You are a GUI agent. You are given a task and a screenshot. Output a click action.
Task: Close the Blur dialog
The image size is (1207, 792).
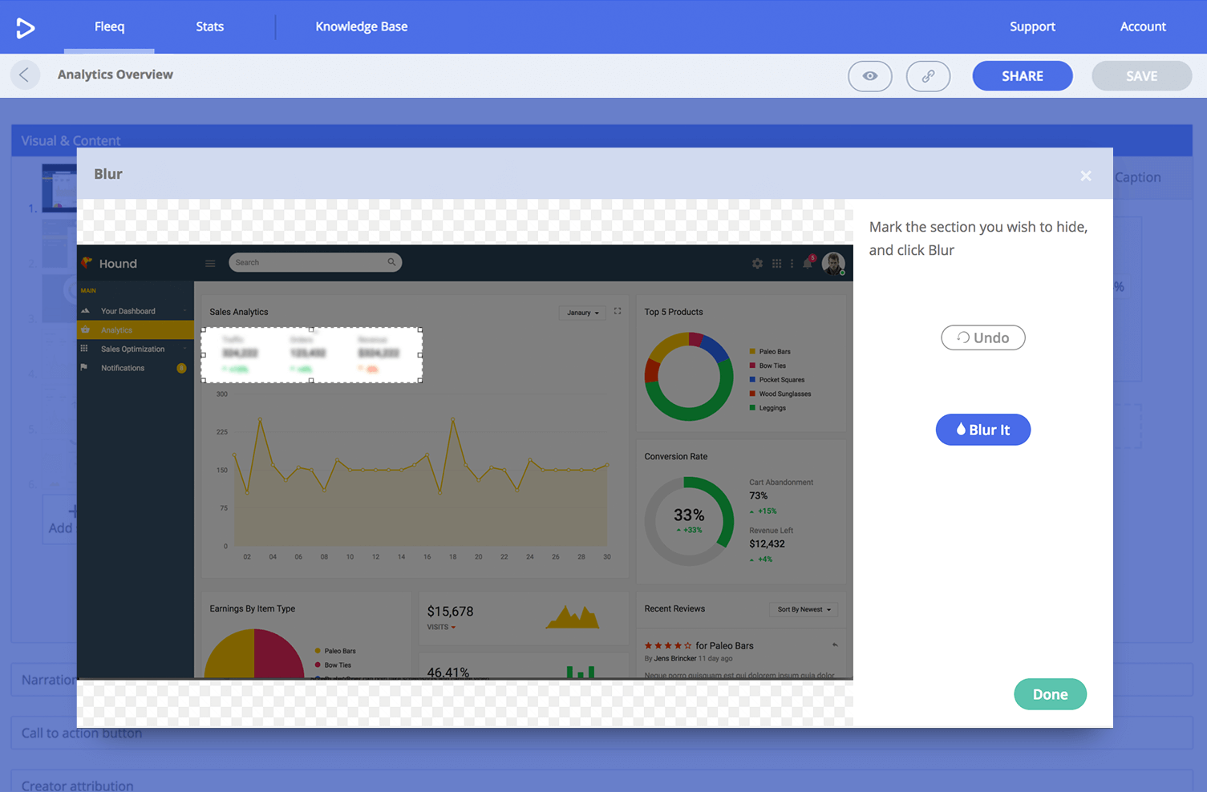[x=1086, y=176]
